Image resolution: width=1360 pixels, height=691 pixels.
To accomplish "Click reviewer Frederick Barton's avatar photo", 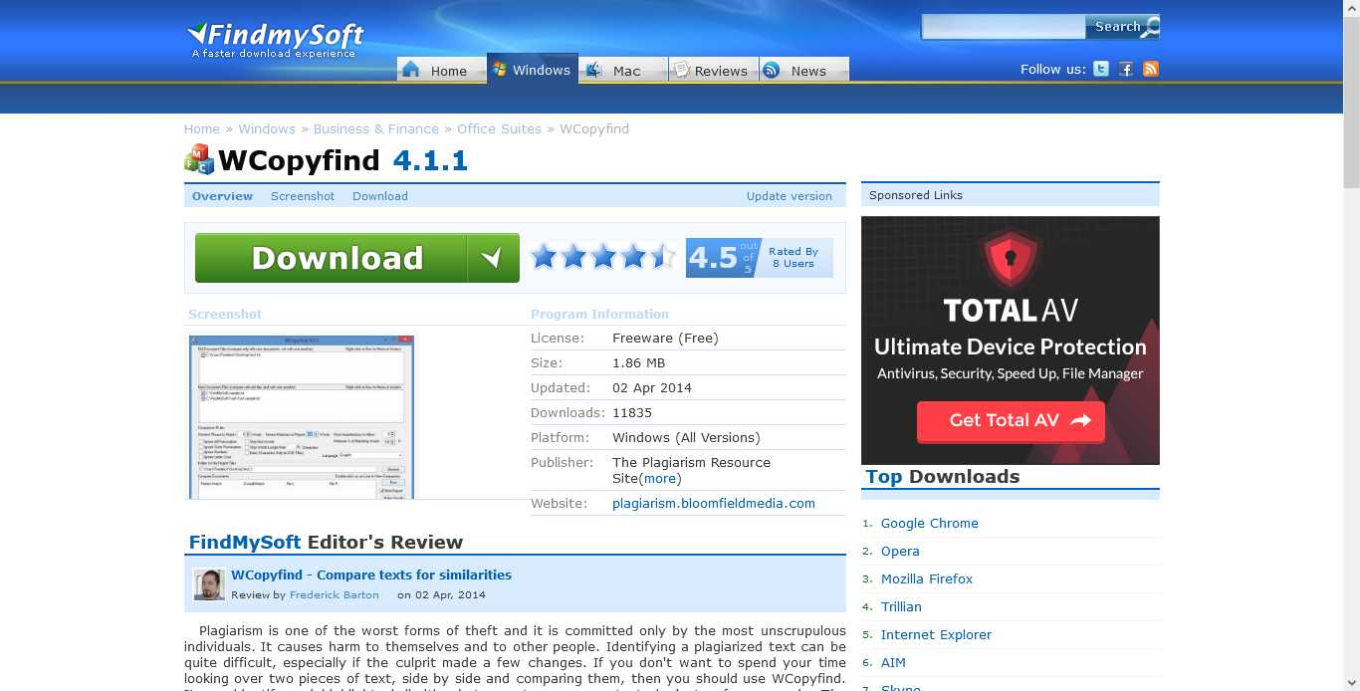I will tap(209, 584).
